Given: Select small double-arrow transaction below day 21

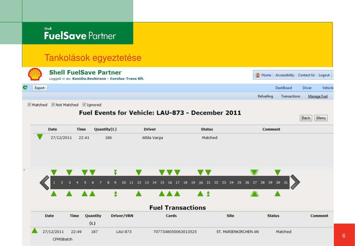Looking at the screenshot, I should point(208,194).
